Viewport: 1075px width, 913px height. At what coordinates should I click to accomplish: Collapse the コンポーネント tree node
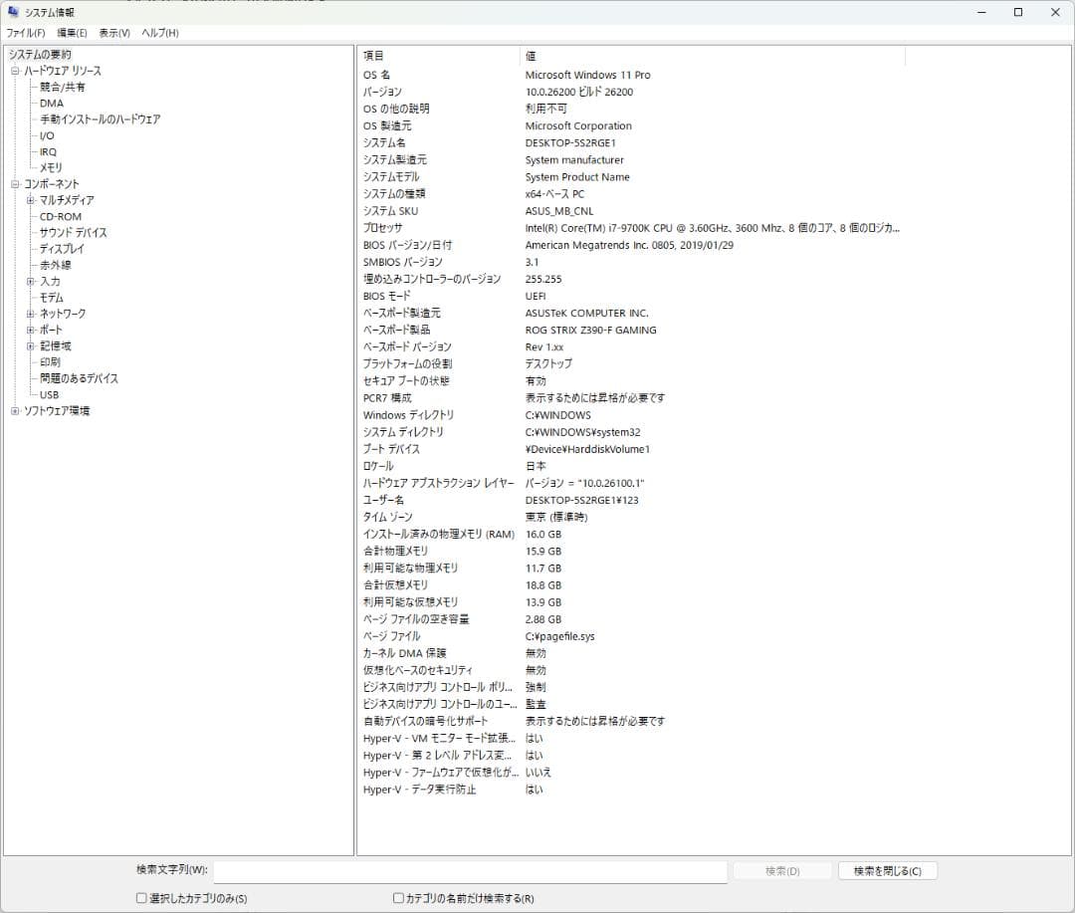click(x=14, y=183)
